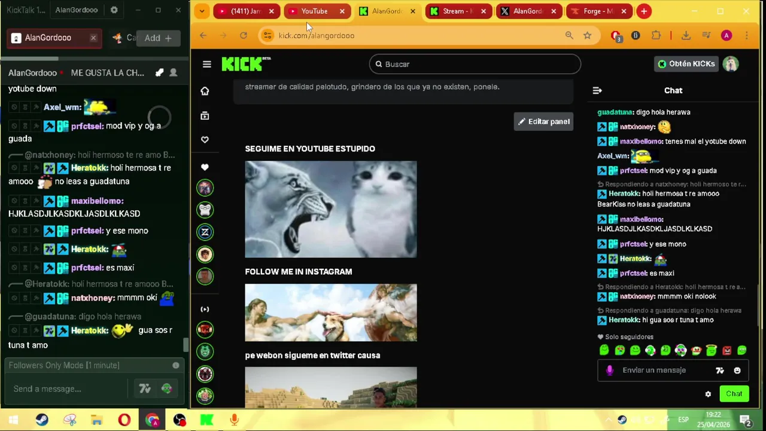Open Chrome tab search dropdown
The image size is (766, 431).
pos(202,11)
